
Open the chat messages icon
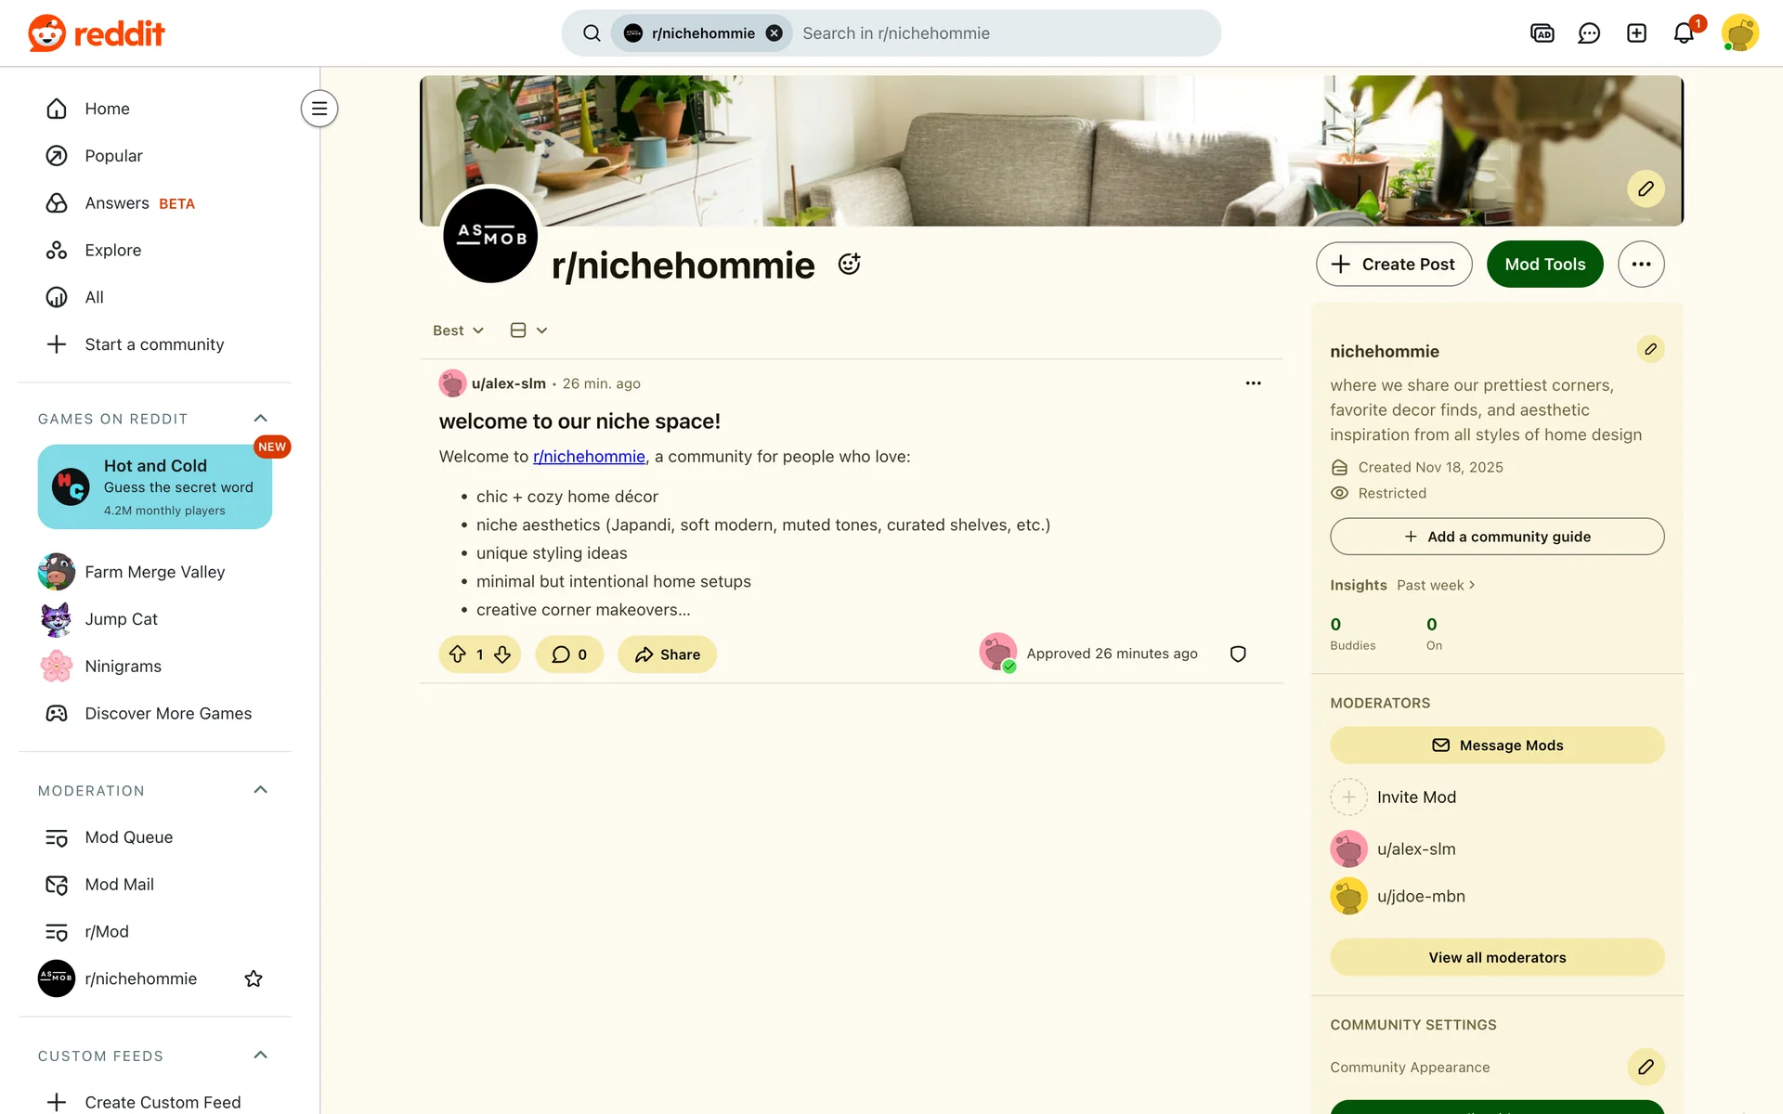[1589, 33]
